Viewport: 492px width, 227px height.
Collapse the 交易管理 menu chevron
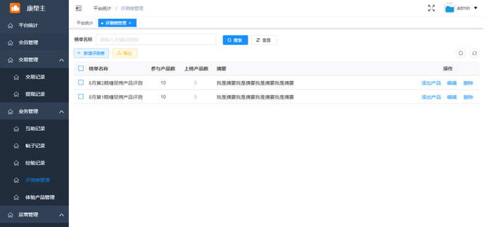click(x=61, y=60)
